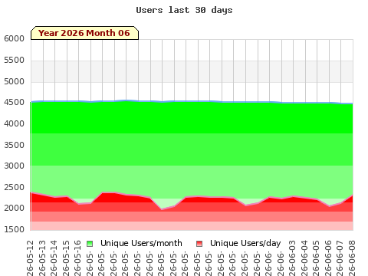Click the 5000 y-axis label
Viewport: 368px width, 276px height.
[14, 81]
